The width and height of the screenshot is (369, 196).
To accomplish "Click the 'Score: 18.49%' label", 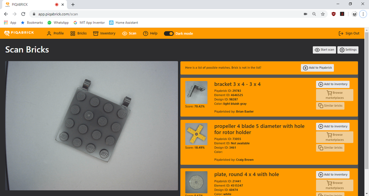I will (195, 148).
